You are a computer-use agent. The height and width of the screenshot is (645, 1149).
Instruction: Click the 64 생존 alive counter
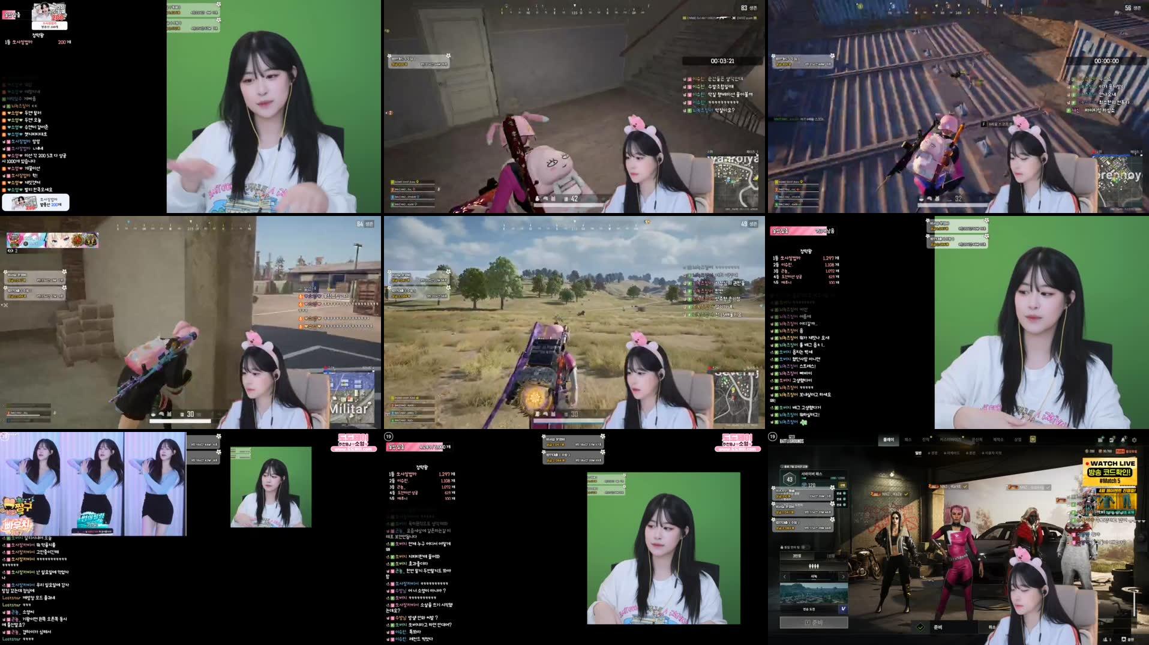(x=365, y=224)
